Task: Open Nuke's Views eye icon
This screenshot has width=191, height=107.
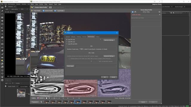Action: (2, 47)
